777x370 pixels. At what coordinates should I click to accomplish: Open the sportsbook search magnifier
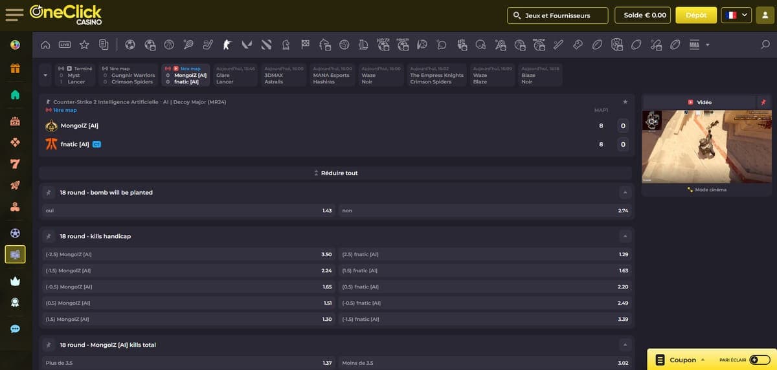point(765,45)
